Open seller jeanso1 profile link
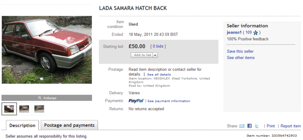Screen dimensions: 303x140 234,32
